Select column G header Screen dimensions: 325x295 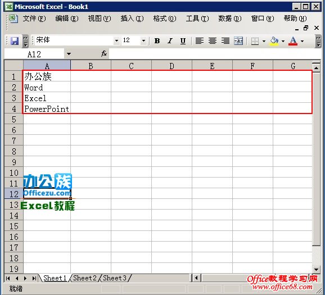(292, 66)
